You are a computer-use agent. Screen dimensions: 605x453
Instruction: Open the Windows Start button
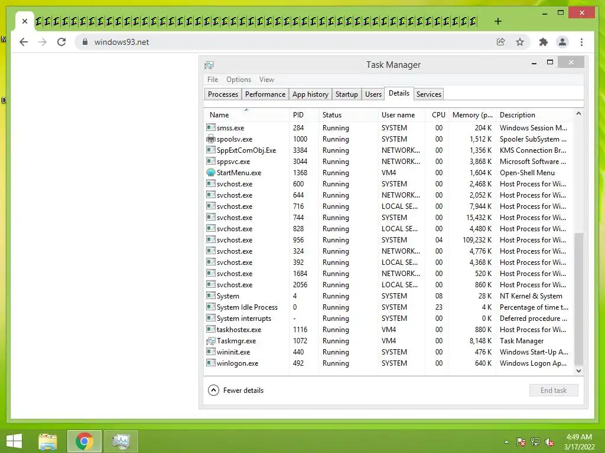click(x=14, y=441)
